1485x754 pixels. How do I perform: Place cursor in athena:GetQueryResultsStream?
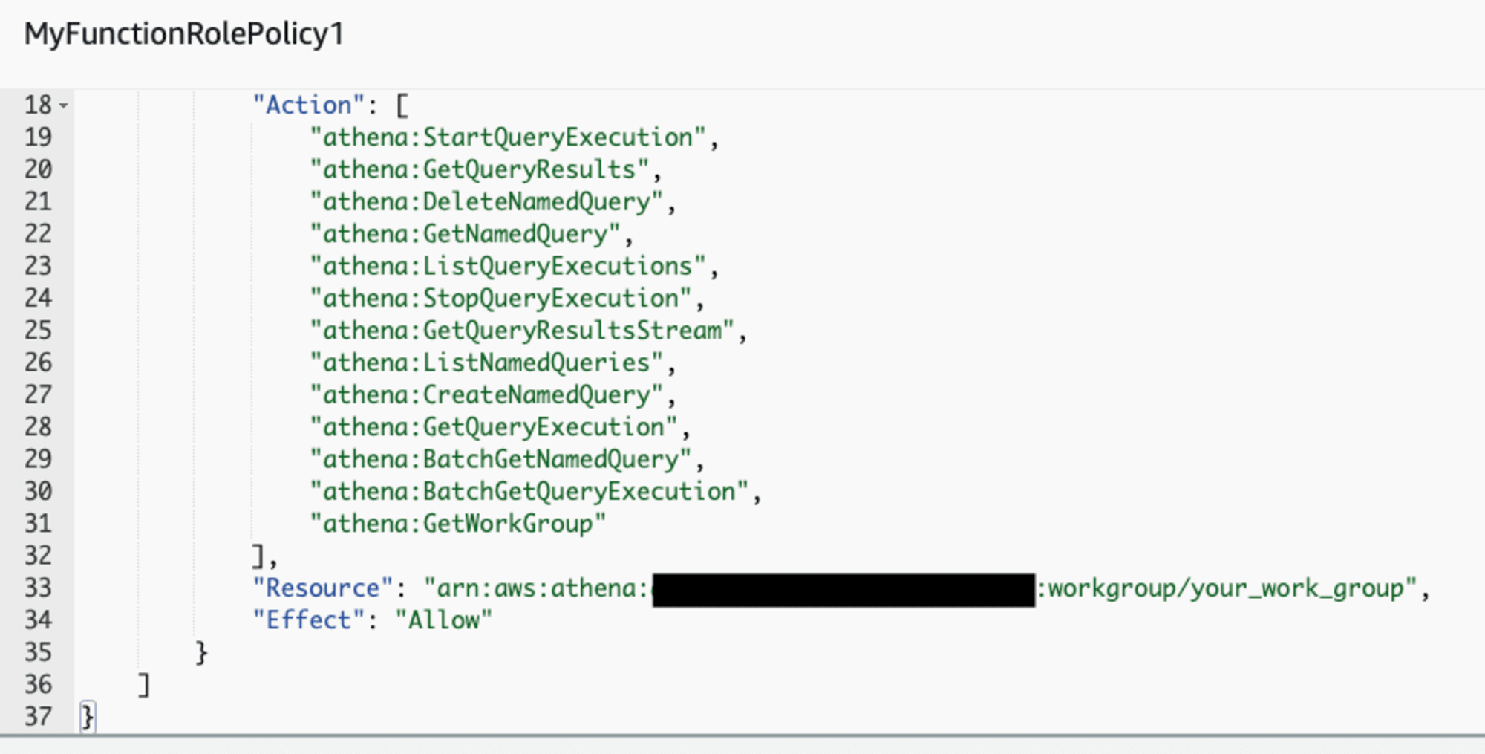pos(522,331)
